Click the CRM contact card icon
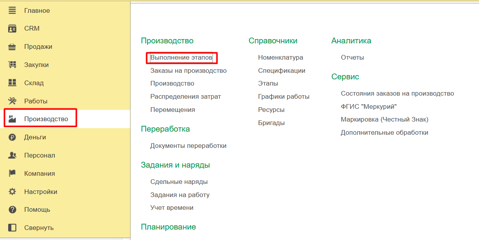 click(12, 29)
